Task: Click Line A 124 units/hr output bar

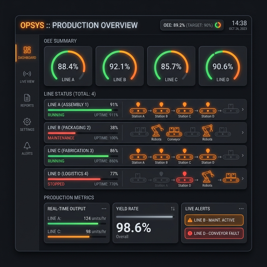Action: (x=77, y=223)
